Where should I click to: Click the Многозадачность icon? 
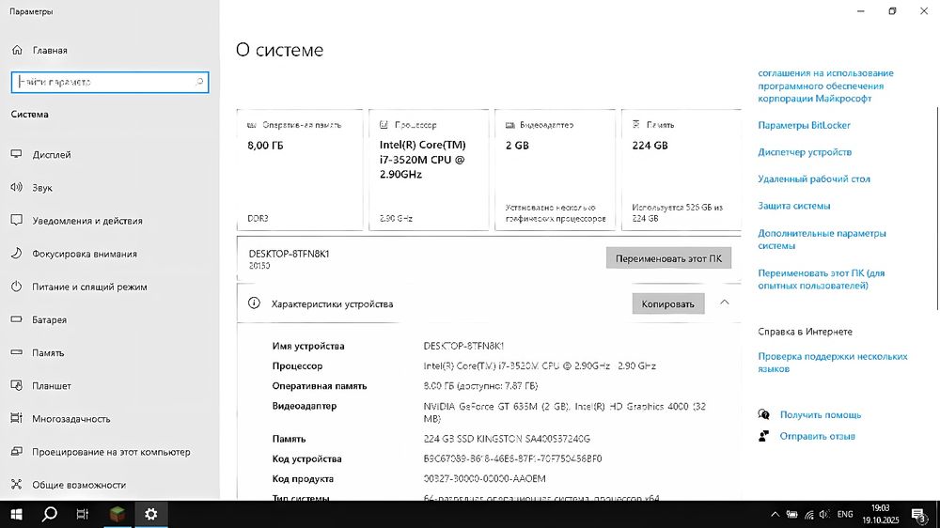[17, 418]
